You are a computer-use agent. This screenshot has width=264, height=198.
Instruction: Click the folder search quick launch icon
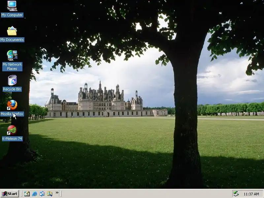[x=49, y=194]
